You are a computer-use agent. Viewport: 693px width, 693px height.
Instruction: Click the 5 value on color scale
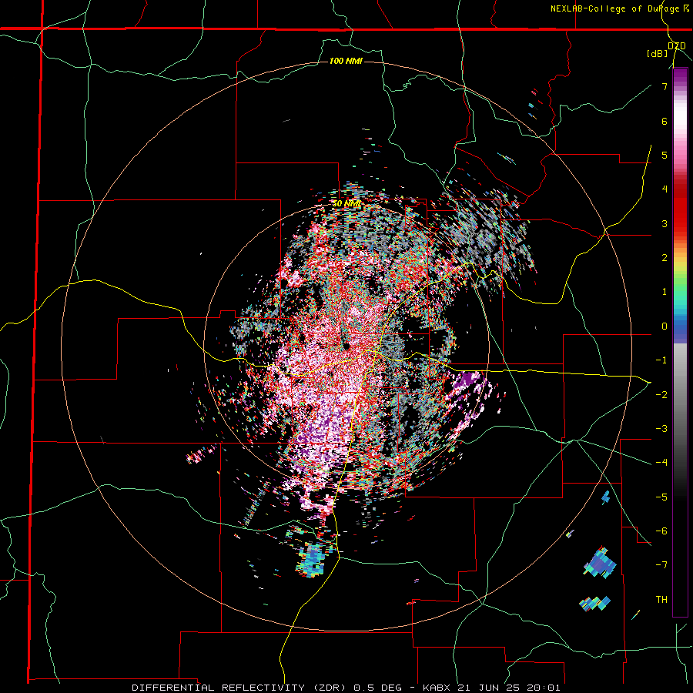pyautogui.click(x=665, y=155)
